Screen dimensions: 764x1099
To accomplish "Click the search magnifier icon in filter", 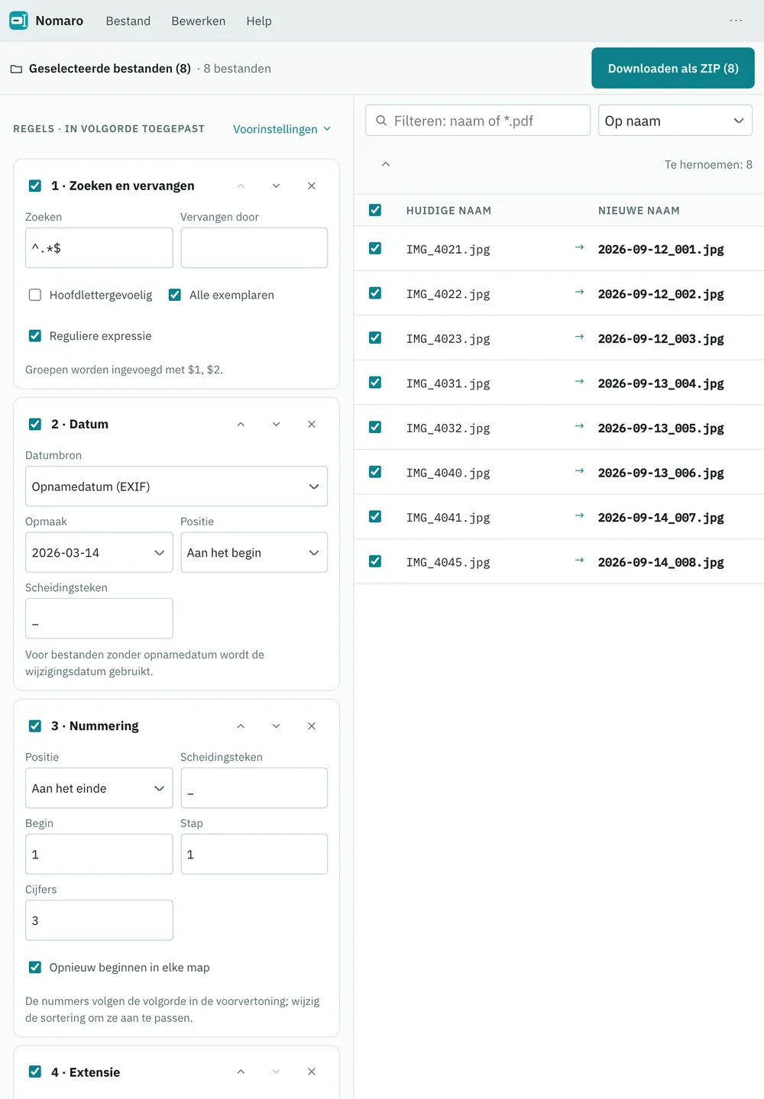I will 381,121.
